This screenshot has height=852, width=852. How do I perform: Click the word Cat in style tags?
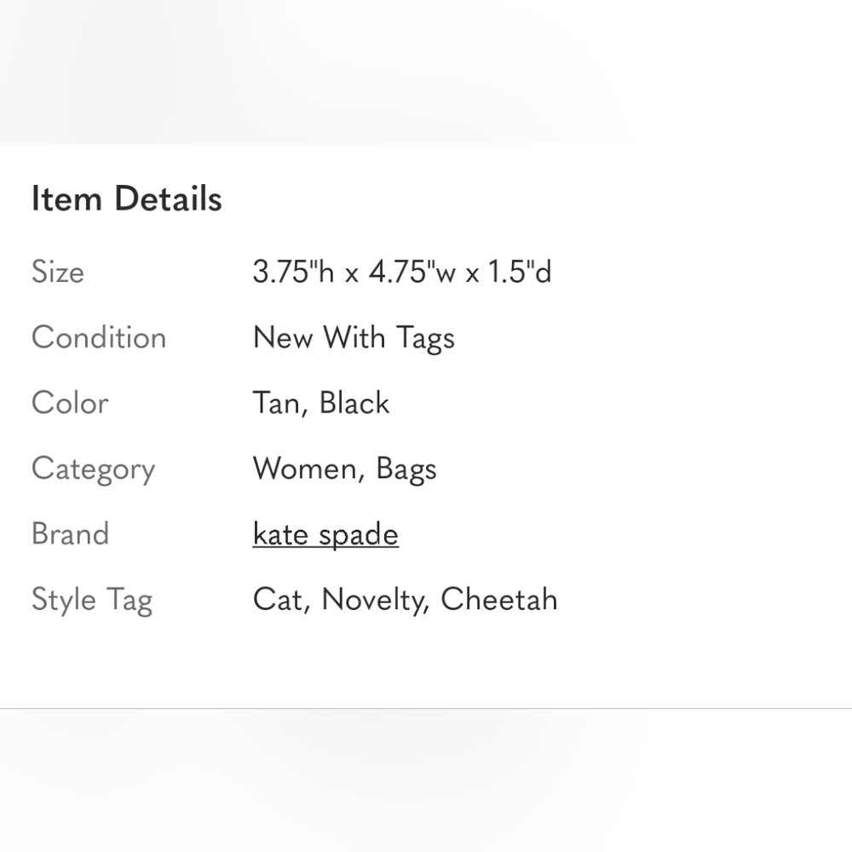pyautogui.click(x=281, y=601)
